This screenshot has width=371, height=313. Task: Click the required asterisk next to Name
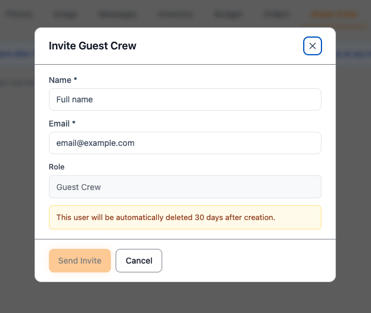[75, 79]
